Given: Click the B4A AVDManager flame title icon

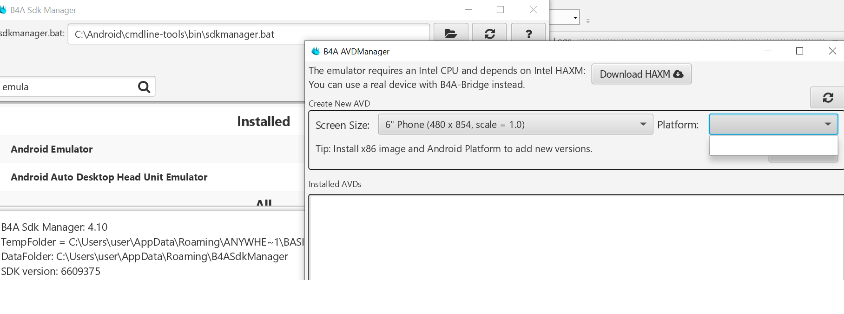Looking at the screenshot, I should (316, 51).
